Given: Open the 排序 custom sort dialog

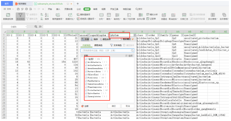Looking at the screenshot, I should pyautogui.click(x=47, y=16).
